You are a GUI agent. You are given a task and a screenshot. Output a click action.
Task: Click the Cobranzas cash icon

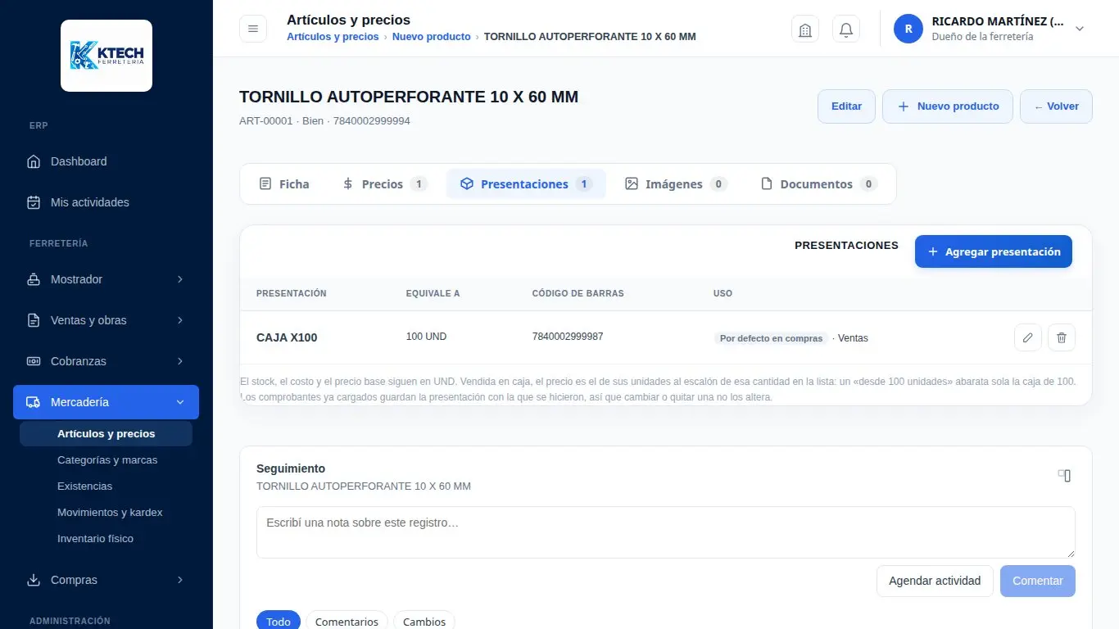pyautogui.click(x=34, y=361)
